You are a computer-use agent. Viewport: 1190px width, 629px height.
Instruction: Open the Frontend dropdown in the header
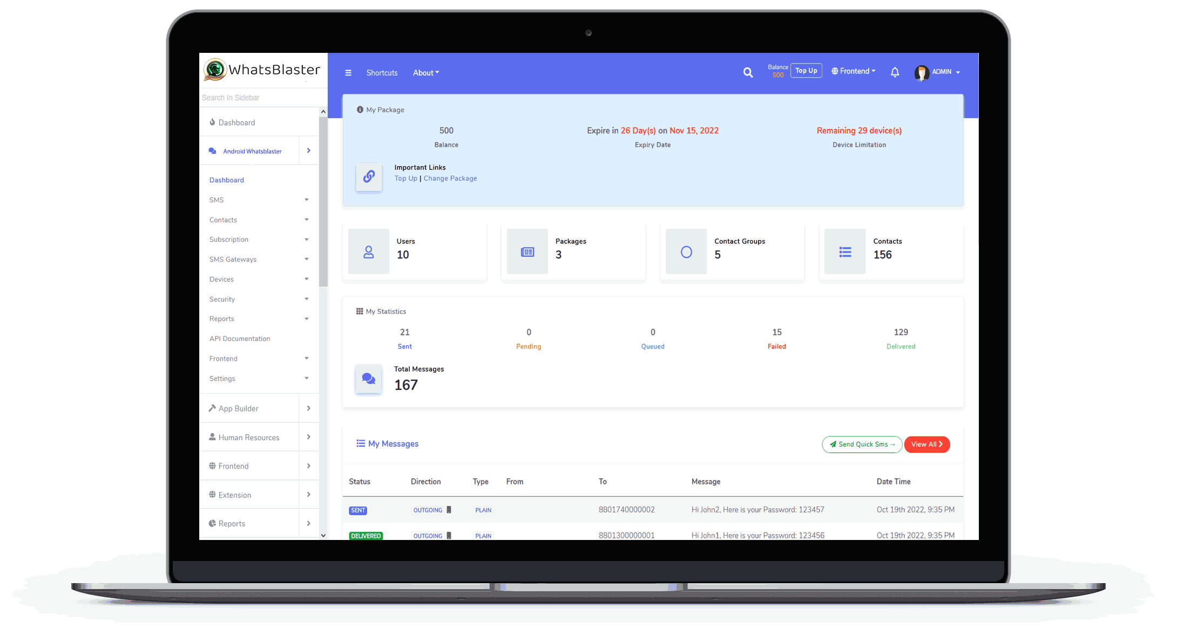(854, 71)
